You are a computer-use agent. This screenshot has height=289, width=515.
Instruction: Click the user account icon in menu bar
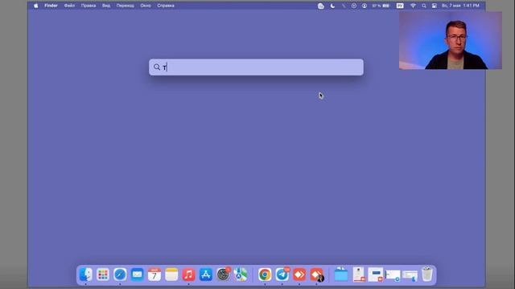tap(365, 6)
